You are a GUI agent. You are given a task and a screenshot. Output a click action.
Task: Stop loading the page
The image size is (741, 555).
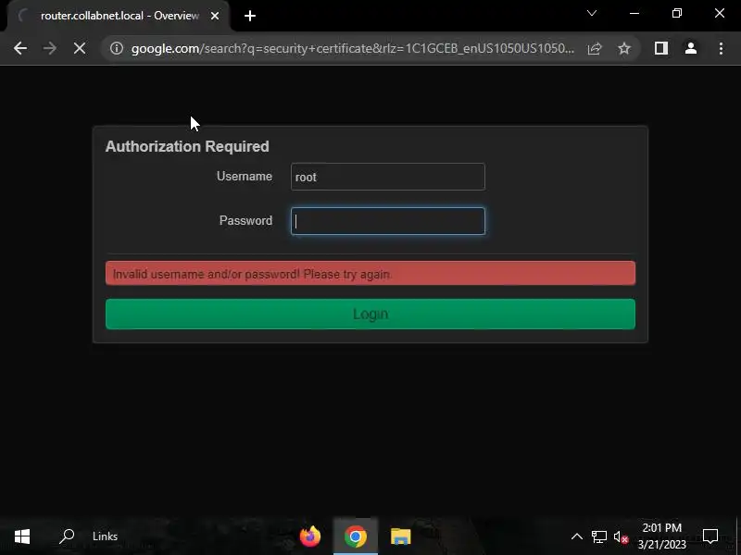pos(80,48)
